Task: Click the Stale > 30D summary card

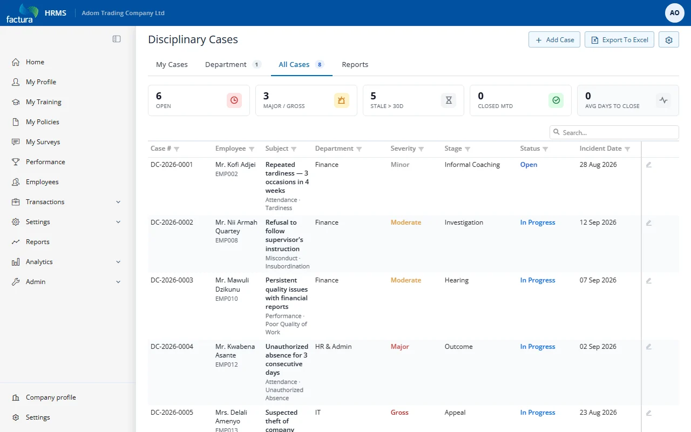Action: (414, 100)
